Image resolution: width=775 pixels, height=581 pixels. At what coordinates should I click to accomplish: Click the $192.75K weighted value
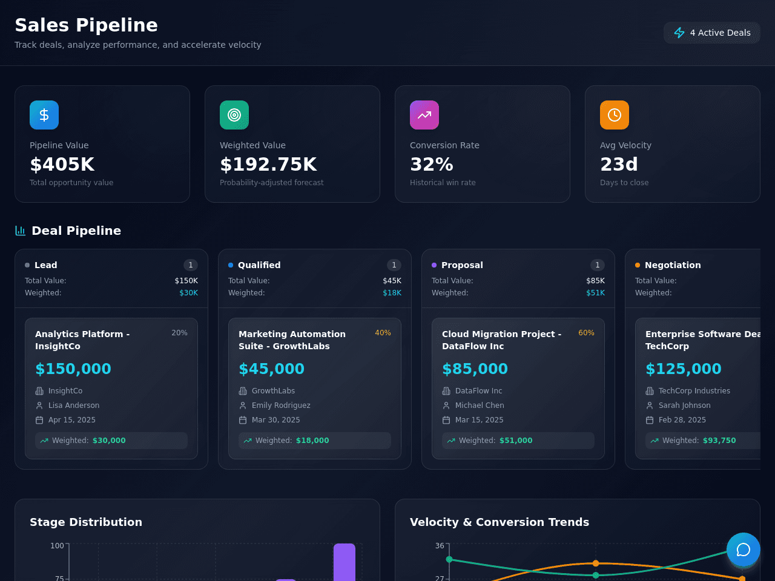(x=268, y=165)
